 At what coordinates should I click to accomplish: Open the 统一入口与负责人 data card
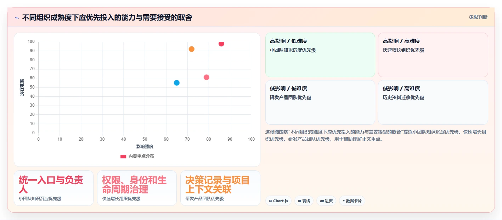(x=53, y=188)
